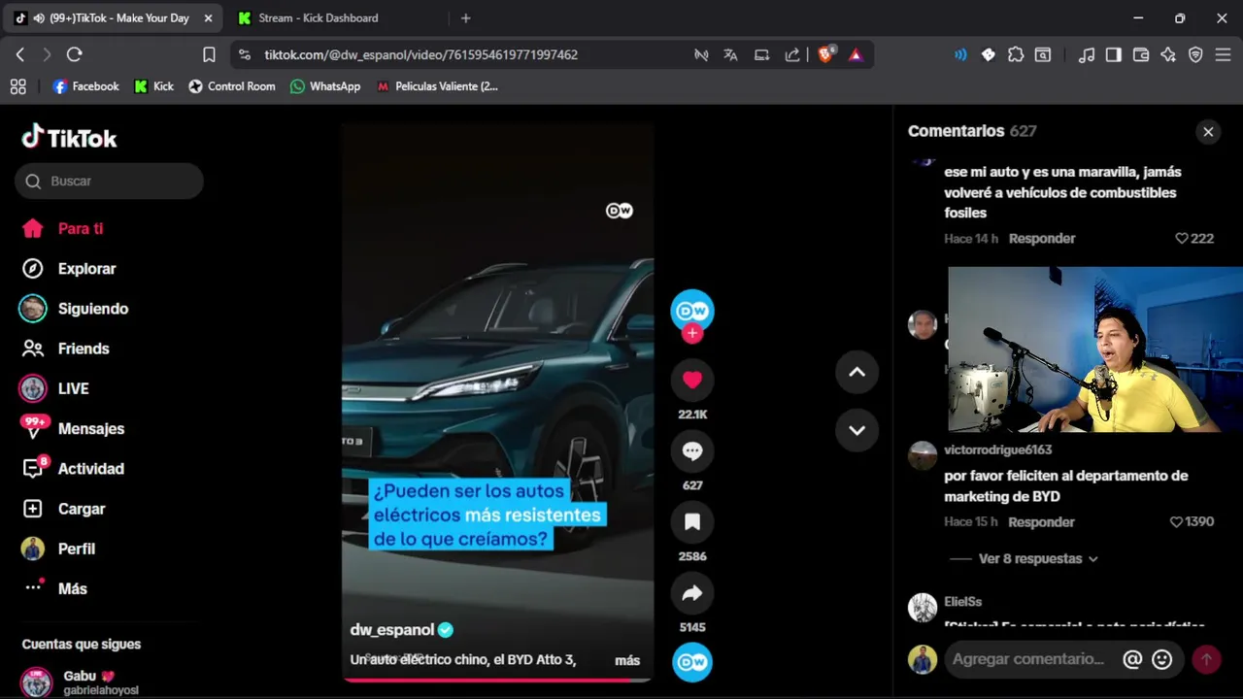The image size is (1243, 699).
Task: Go back in the browser
Action: pos(19,55)
